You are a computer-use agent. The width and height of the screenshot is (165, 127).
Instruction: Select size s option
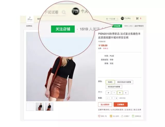(126, 93)
